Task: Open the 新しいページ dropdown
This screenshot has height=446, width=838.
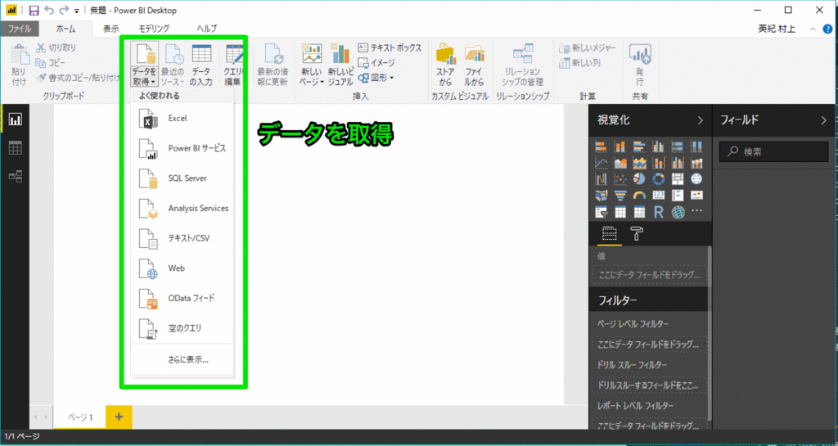Action: (x=312, y=65)
